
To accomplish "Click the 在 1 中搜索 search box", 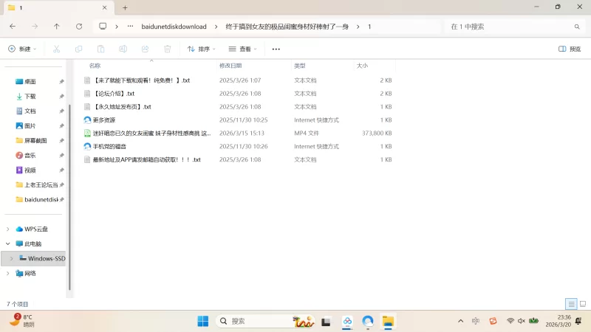I will pyautogui.click(x=510, y=26).
